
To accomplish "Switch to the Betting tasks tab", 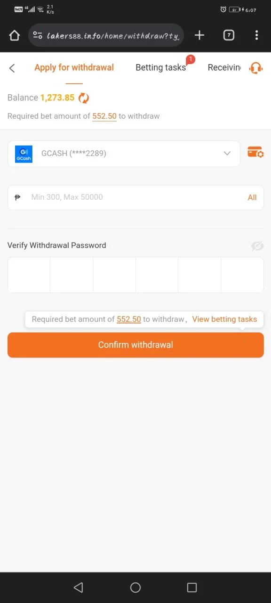I will (161, 67).
